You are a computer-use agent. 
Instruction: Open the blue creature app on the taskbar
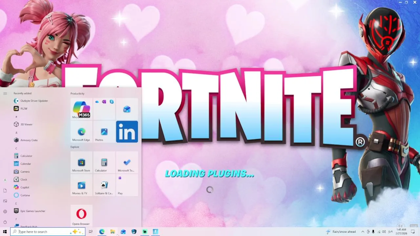point(134,232)
